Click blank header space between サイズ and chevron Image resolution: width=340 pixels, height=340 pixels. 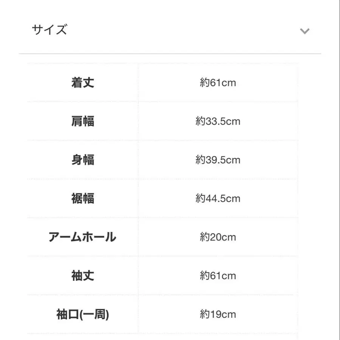pyautogui.click(x=181, y=30)
